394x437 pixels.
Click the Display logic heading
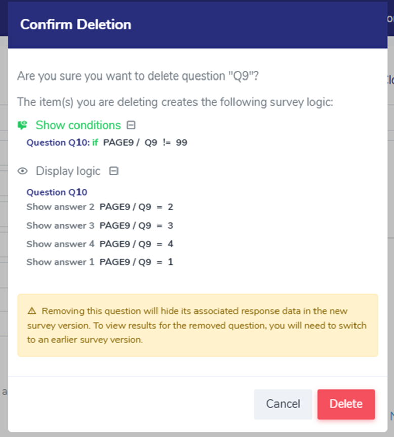(68, 171)
